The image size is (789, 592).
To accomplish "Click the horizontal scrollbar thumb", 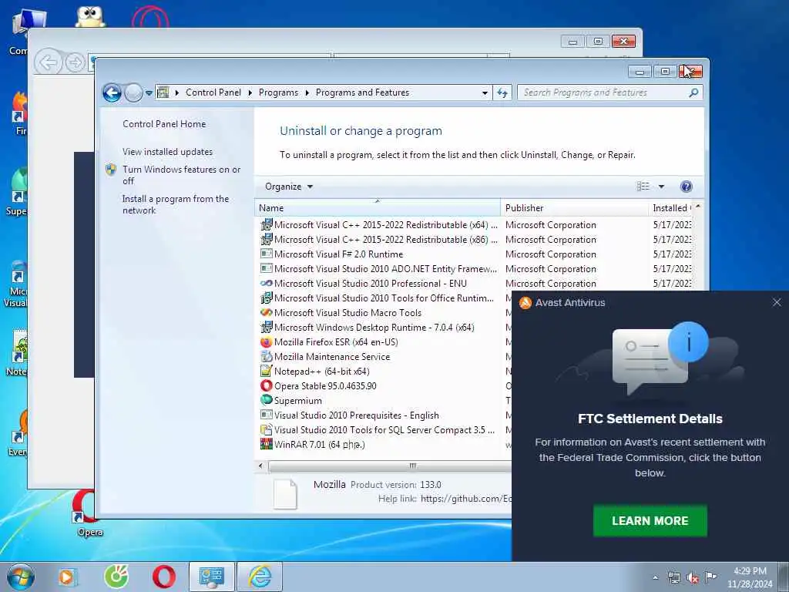I will pyautogui.click(x=390, y=466).
